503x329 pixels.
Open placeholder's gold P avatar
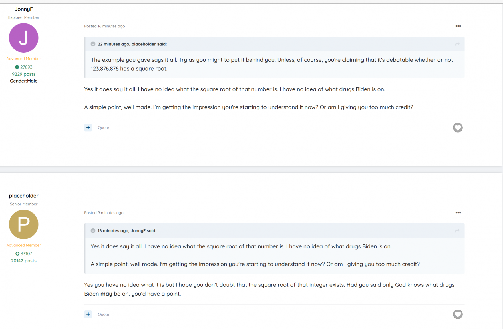(x=24, y=224)
